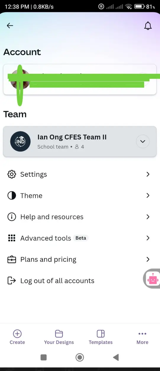The image size is (160, 371).
Task: Open Plans and pricing
Action: pyautogui.click(x=80, y=260)
